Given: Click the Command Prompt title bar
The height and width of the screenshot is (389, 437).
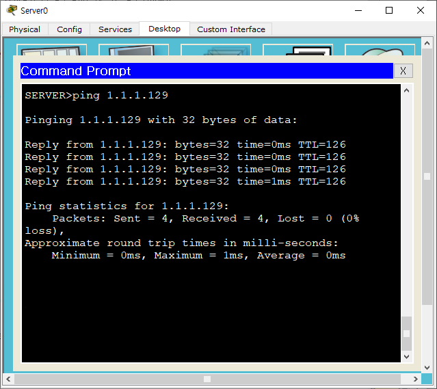Looking at the screenshot, I should click(207, 71).
